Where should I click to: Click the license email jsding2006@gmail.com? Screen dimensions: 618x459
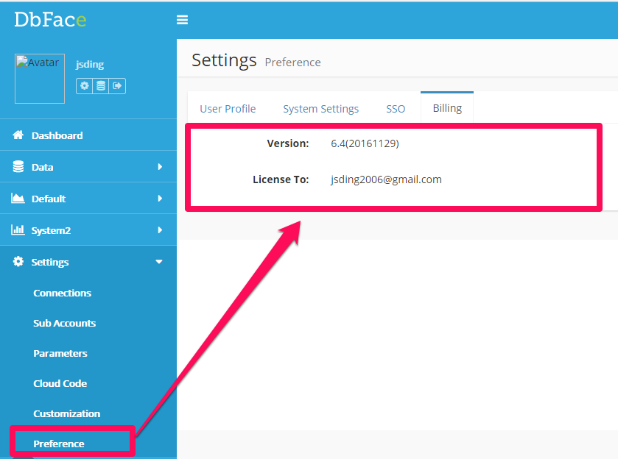point(386,179)
